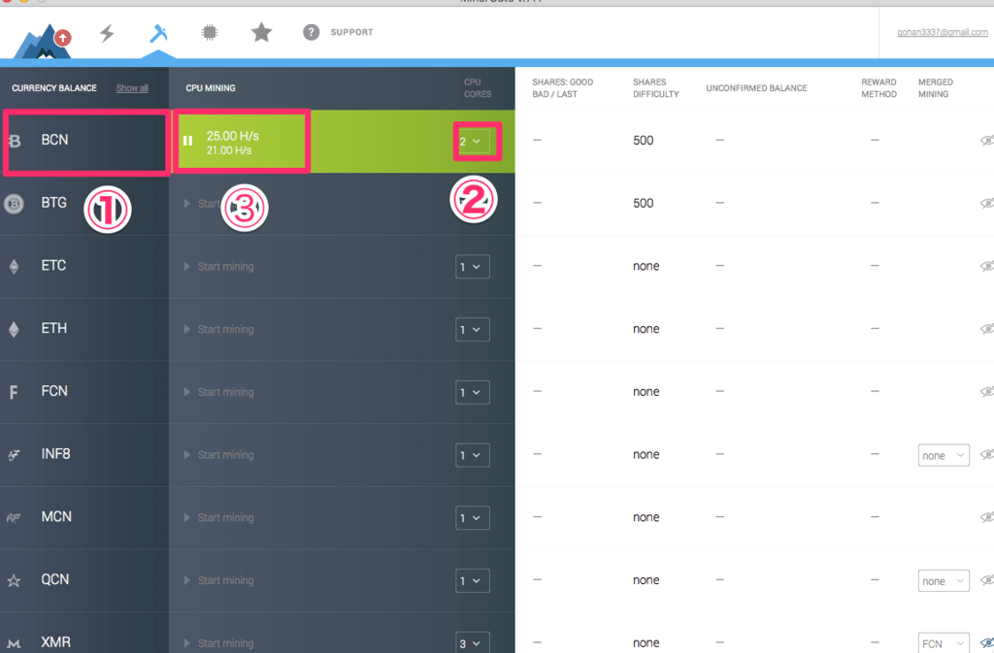This screenshot has width=994, height=653.
Task: Toggle BCN row eye visibility
Action: [987, 140]
